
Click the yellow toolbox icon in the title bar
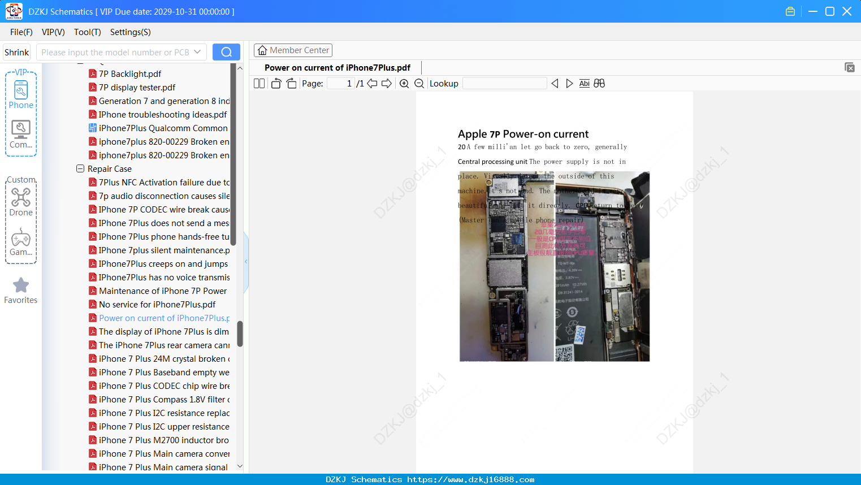tap(790, 11)
